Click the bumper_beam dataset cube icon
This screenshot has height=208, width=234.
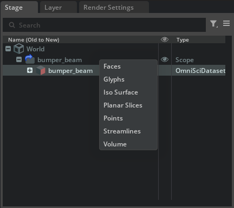coord(41,70)
